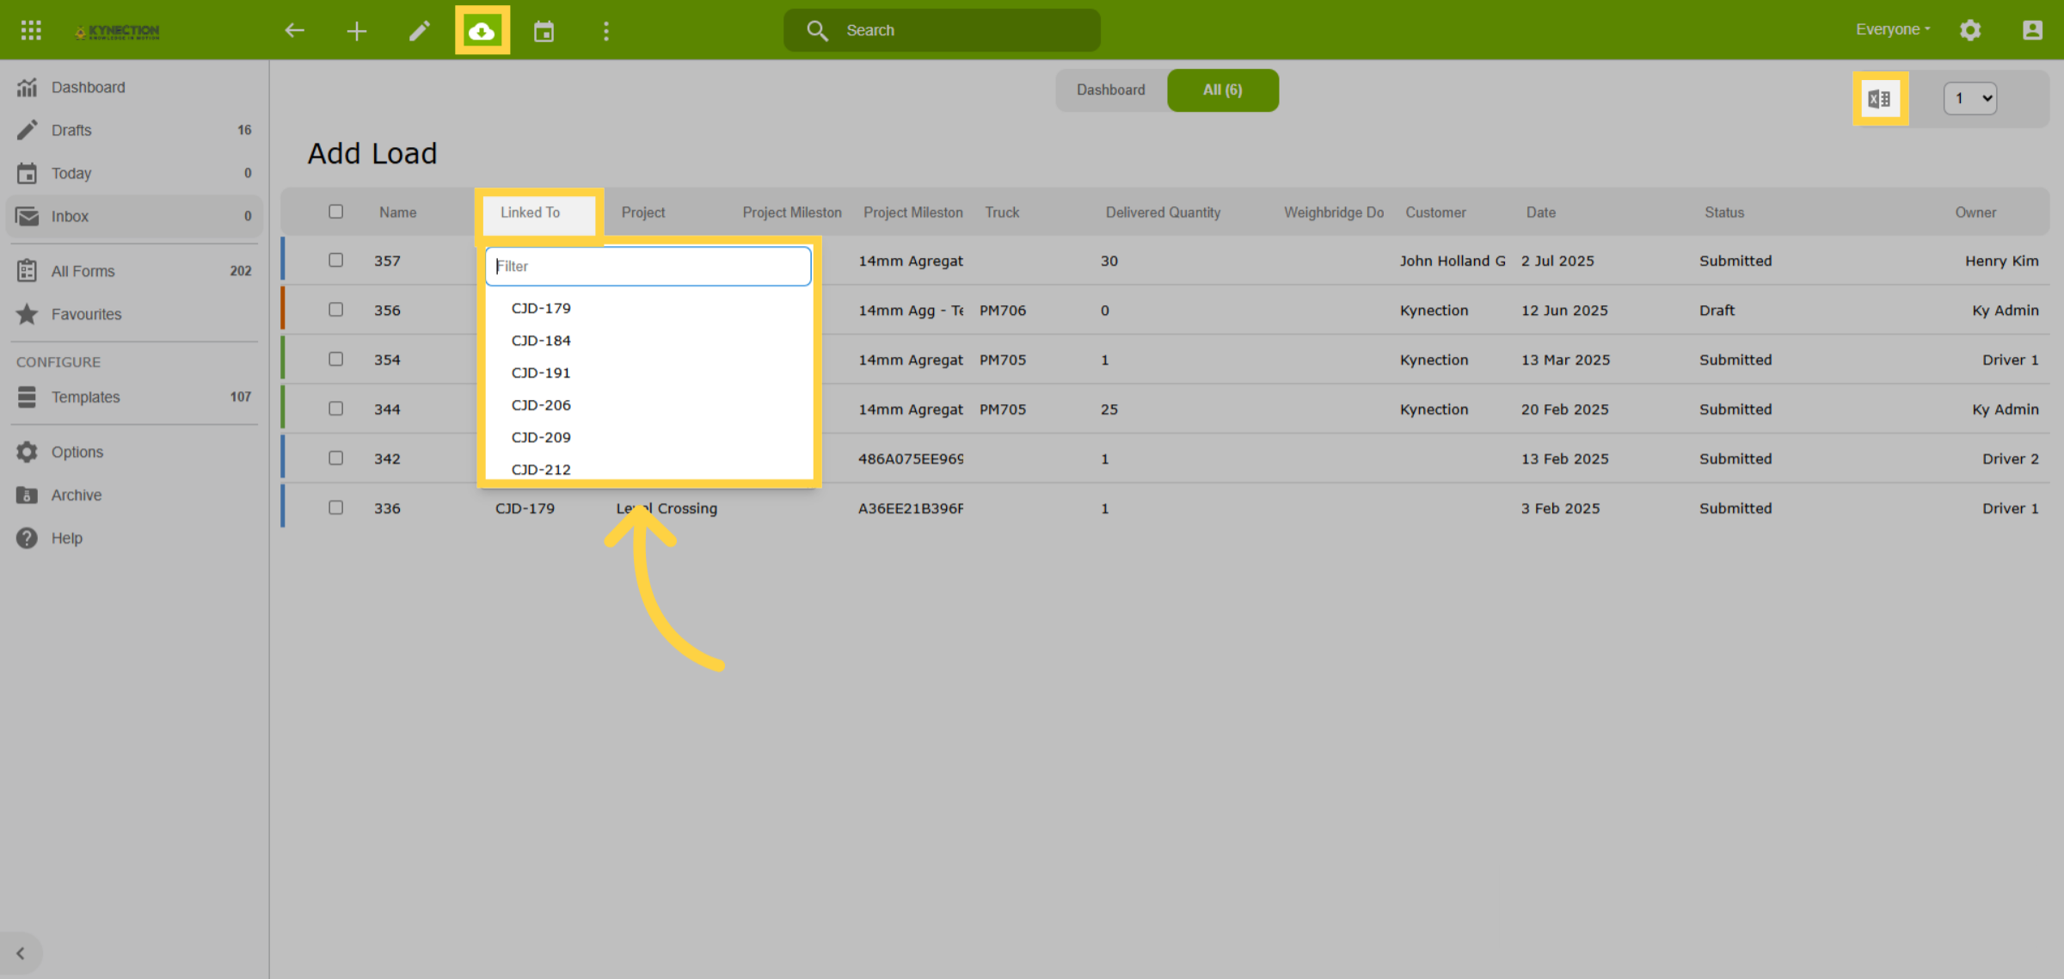Sort by Weighbridge Do column header

click(x=1334, y=212)
